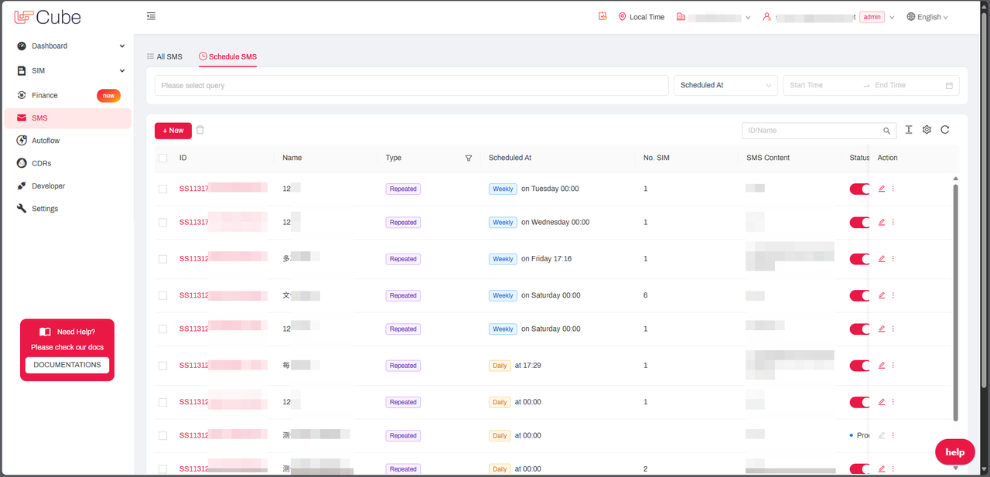
Task: Click the table vertical scrollbar
Action: [956, 302]
